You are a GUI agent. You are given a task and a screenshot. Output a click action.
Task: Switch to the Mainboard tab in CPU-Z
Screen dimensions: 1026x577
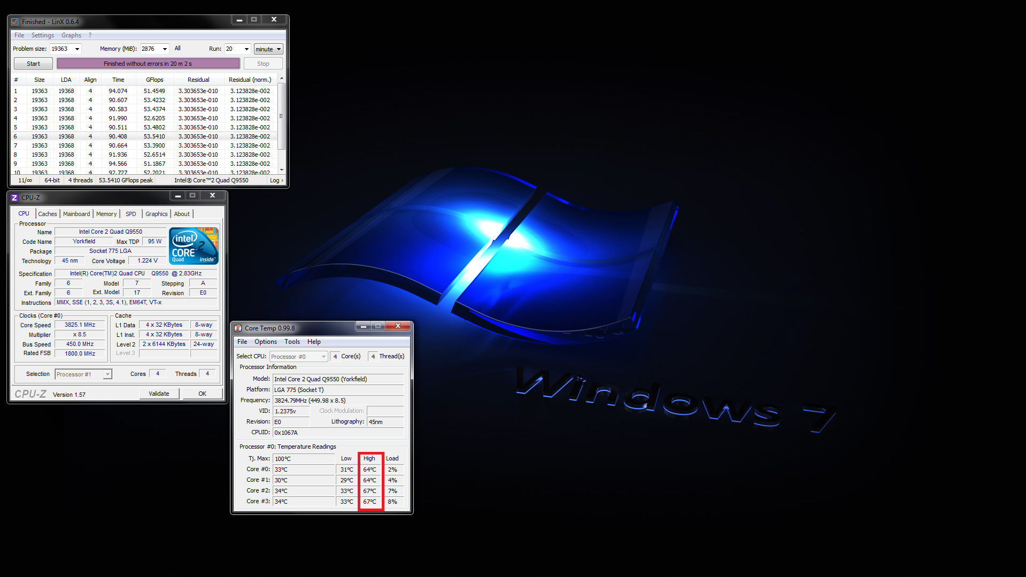76,214
